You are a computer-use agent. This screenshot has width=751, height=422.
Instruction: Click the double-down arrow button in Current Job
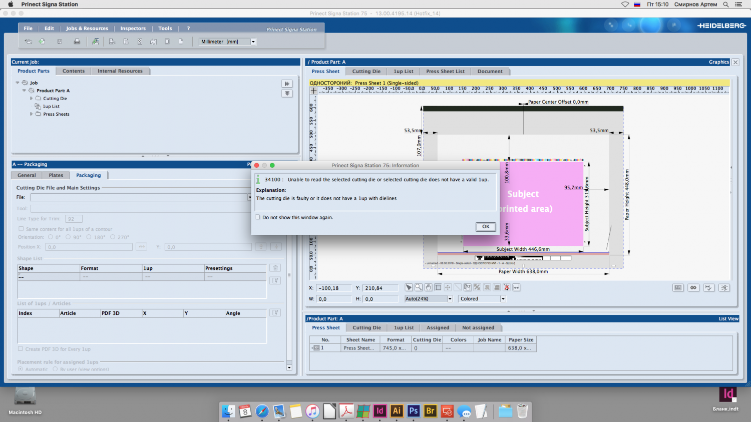[287, 93]
